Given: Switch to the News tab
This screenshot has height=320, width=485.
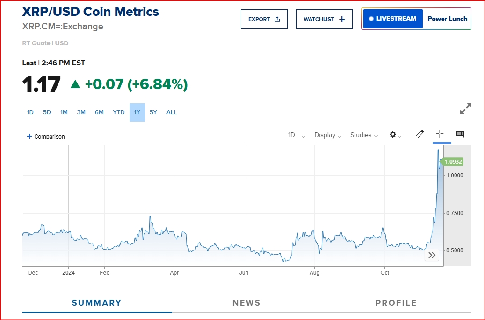Looking at the screenshot, I should (x=246, y=303).
